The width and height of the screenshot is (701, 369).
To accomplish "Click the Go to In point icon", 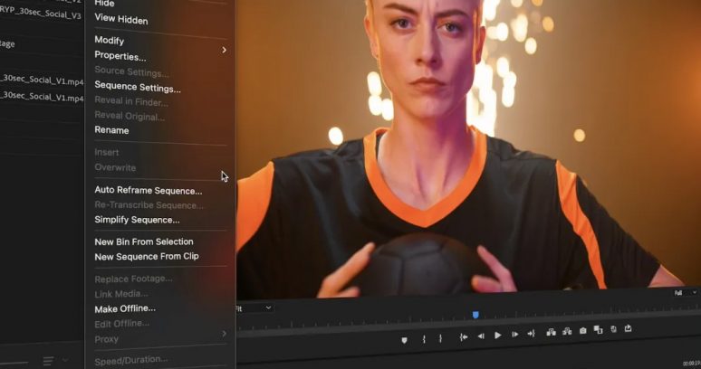I will pos(464,336).
